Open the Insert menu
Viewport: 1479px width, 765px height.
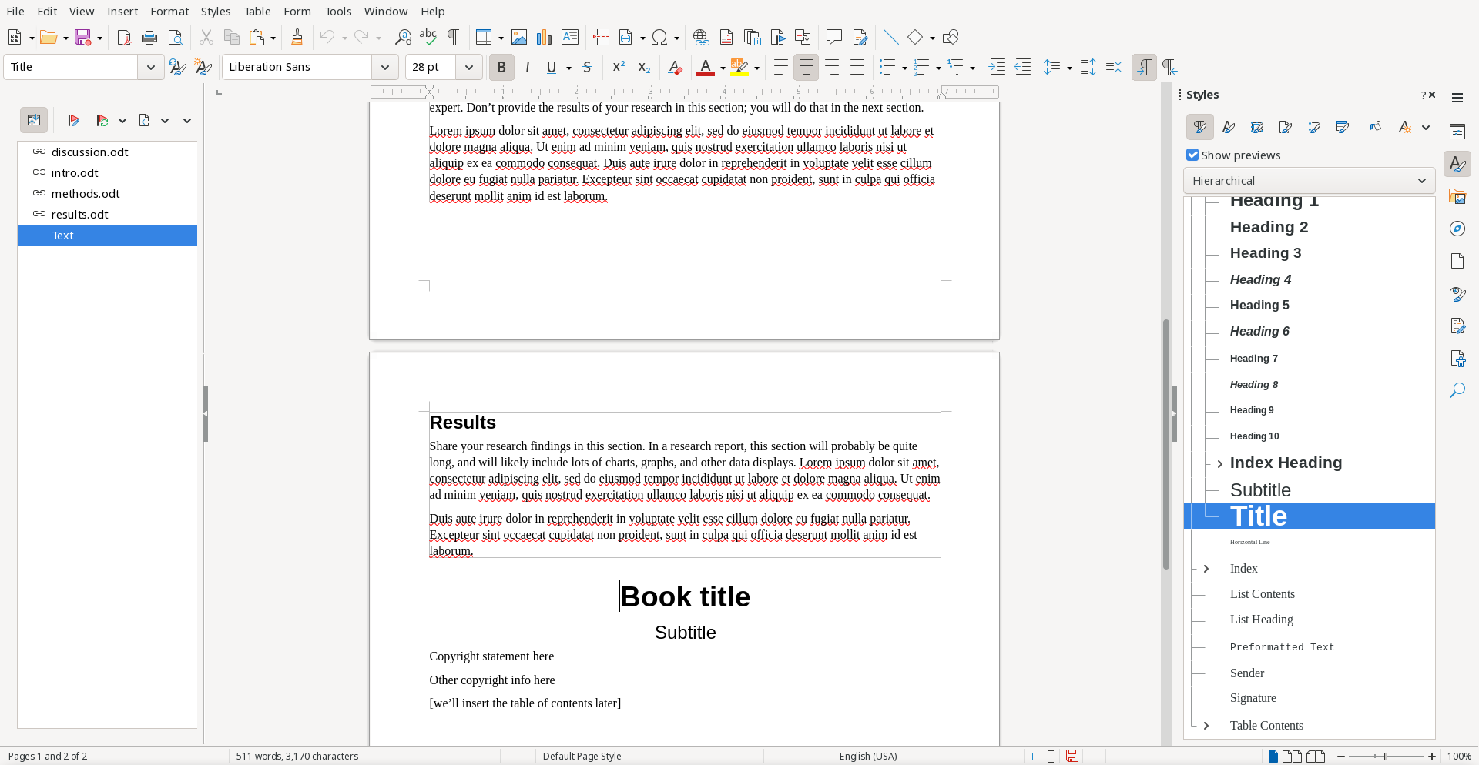[x=122, y=12]
